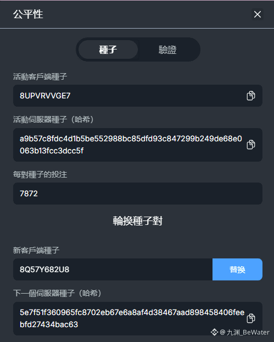Viewport: 274px width, 342px height.
Task: Switch to the 驗證 tab
Action: [167, 49]
